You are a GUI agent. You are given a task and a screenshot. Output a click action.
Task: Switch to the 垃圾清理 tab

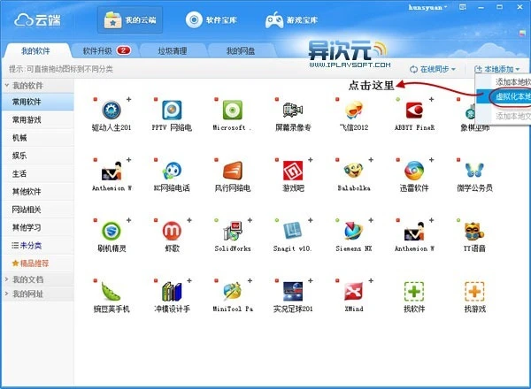(x=173, y=51)
